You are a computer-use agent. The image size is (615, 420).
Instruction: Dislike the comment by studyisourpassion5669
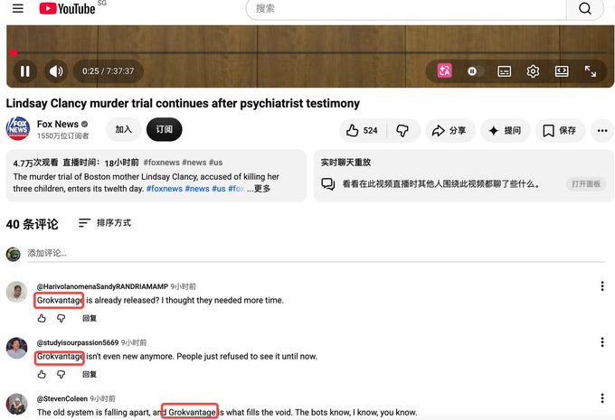point(61,374)
